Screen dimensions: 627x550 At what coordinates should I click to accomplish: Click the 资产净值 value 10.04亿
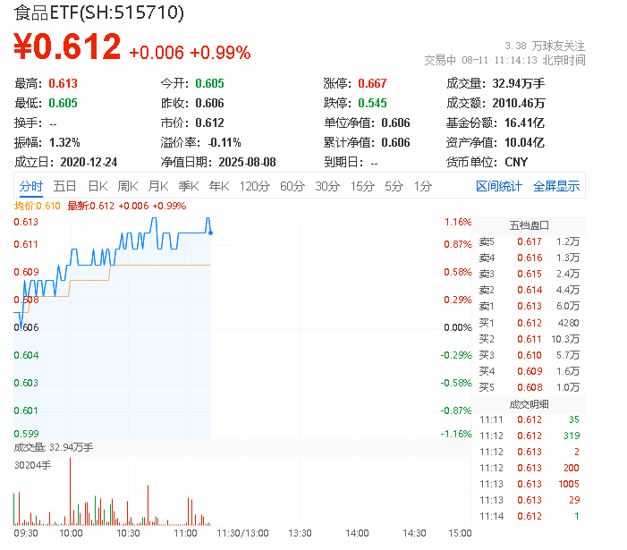524,142
